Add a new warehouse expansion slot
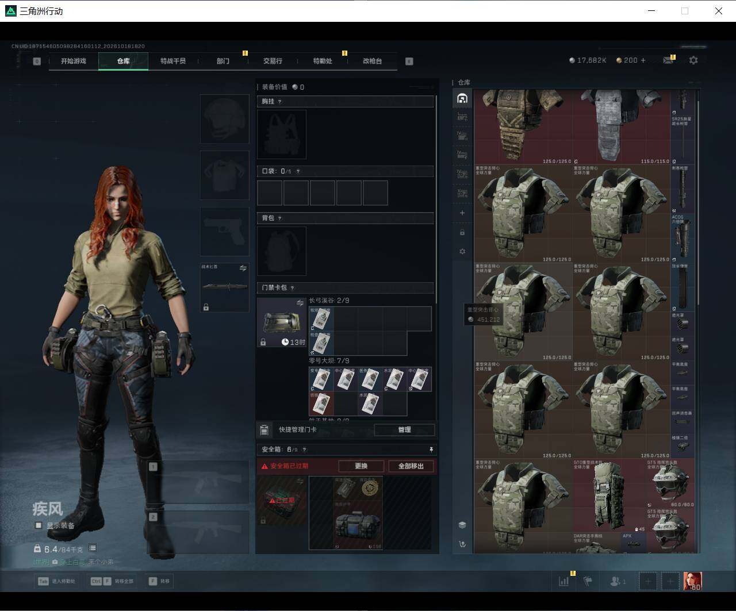The image size is (736, 611). click(462, 213)
